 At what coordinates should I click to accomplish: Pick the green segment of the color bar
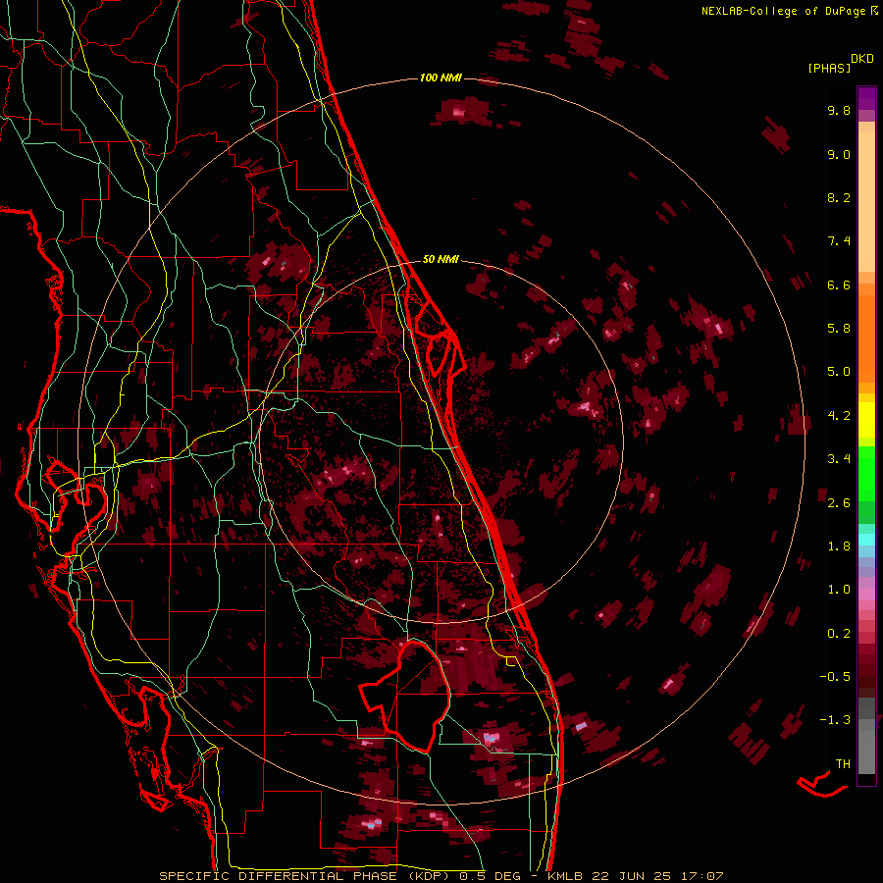866,474
